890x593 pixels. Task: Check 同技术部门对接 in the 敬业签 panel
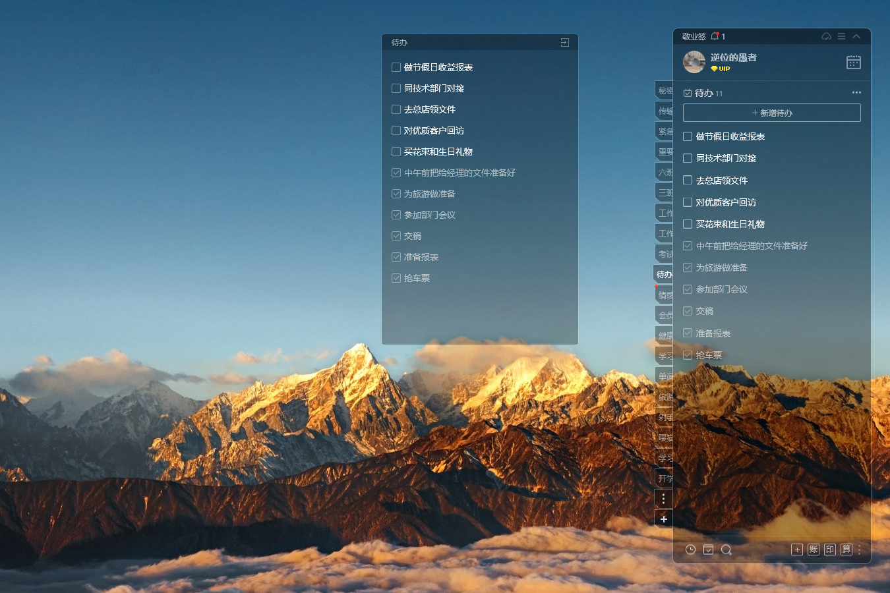pos(688,158)
